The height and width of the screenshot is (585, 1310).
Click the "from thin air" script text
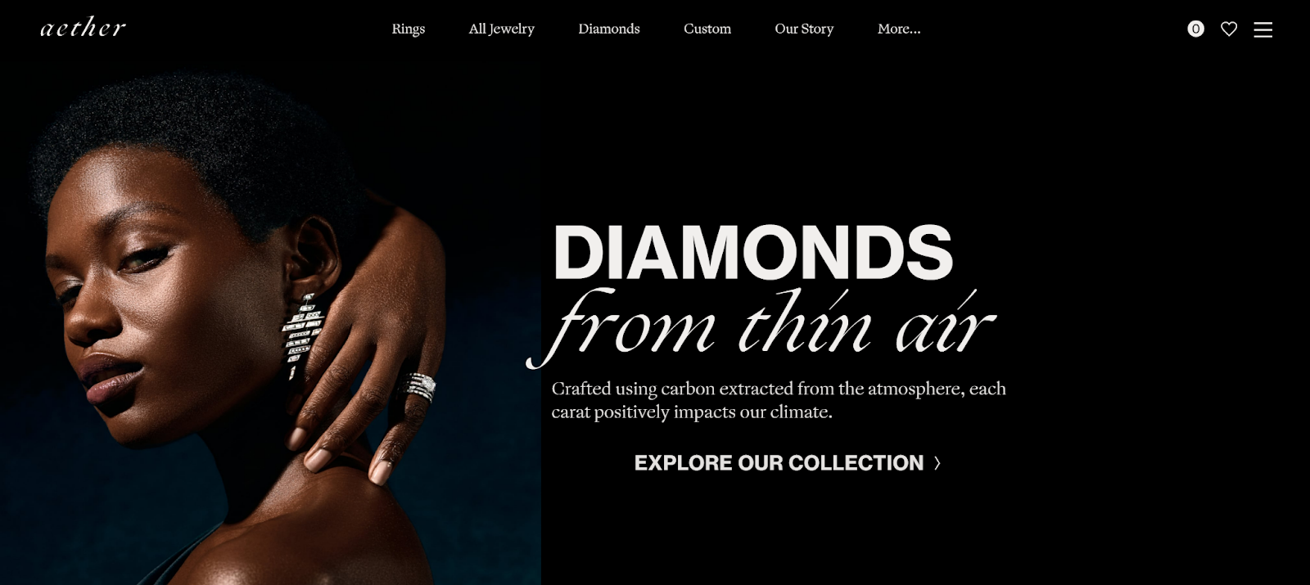pos(761,327)
